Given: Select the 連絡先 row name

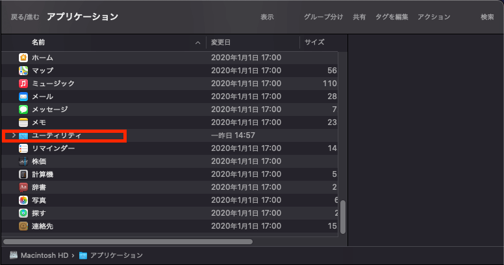Looking at the screenshot, I should [x=42, y=226].
